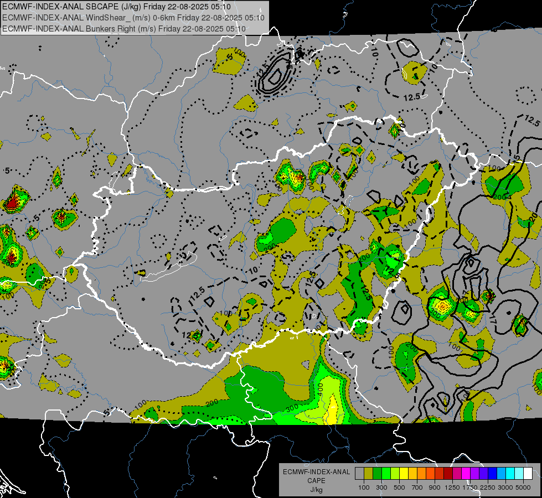Image resolution: width=542 pixels, height=498 pixels.
Task: Click the gray legend swatch below 100
Action: pos(359,473)
